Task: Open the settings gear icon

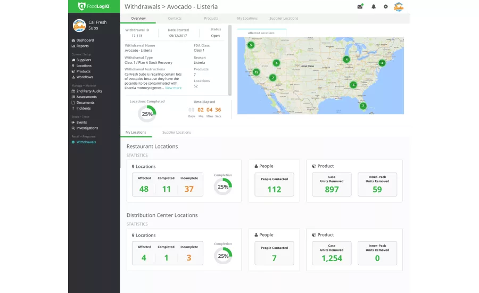Action: (x=385, y=6)
